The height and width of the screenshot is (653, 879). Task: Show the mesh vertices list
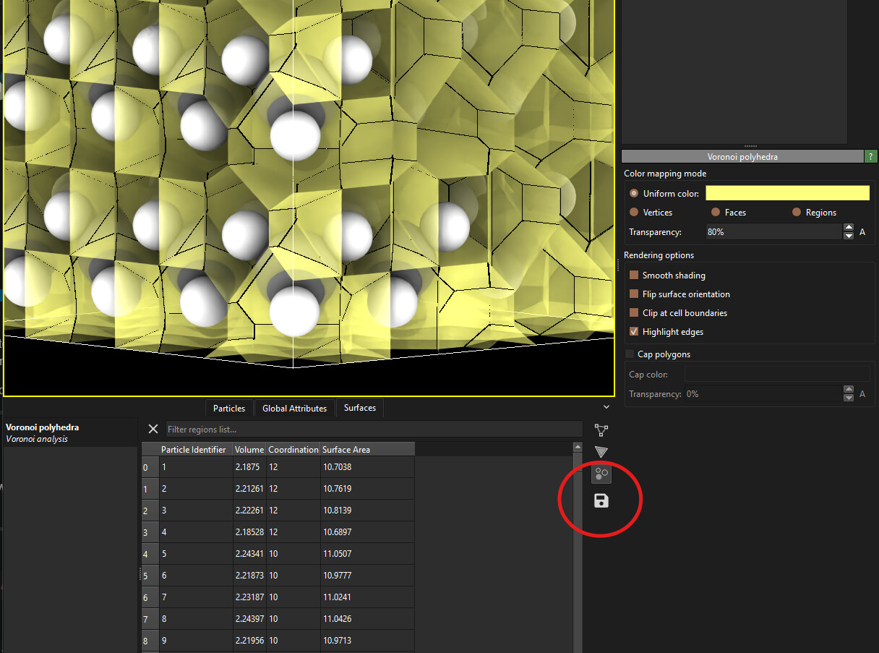coord(601,430)
